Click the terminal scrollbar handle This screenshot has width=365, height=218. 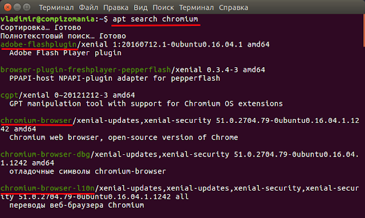[x=364, y=30]
